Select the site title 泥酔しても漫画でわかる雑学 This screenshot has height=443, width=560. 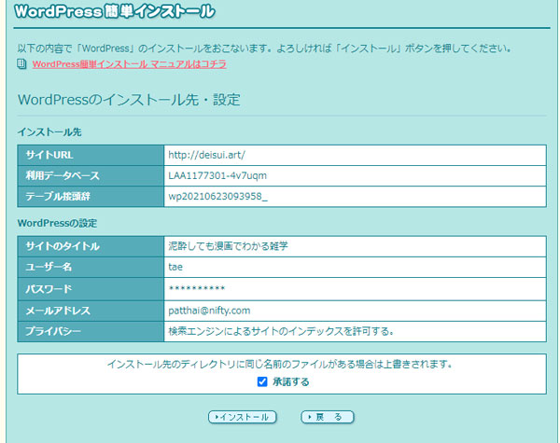(228, 246)
